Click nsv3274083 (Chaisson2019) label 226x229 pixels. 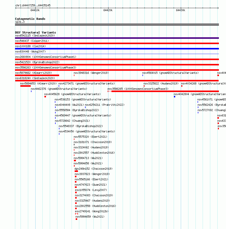(x=94, y=196)
